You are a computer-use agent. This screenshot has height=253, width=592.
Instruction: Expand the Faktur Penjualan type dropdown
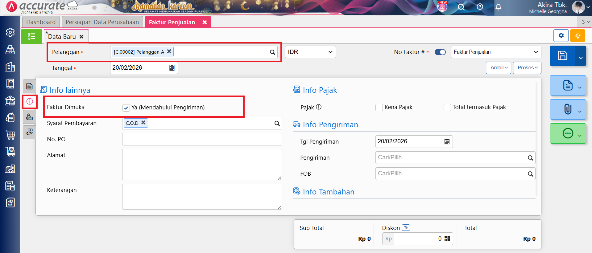pos(496,52)
